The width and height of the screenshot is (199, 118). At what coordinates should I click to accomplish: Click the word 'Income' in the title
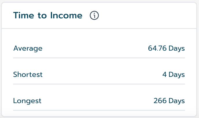(x=66, y=16)
